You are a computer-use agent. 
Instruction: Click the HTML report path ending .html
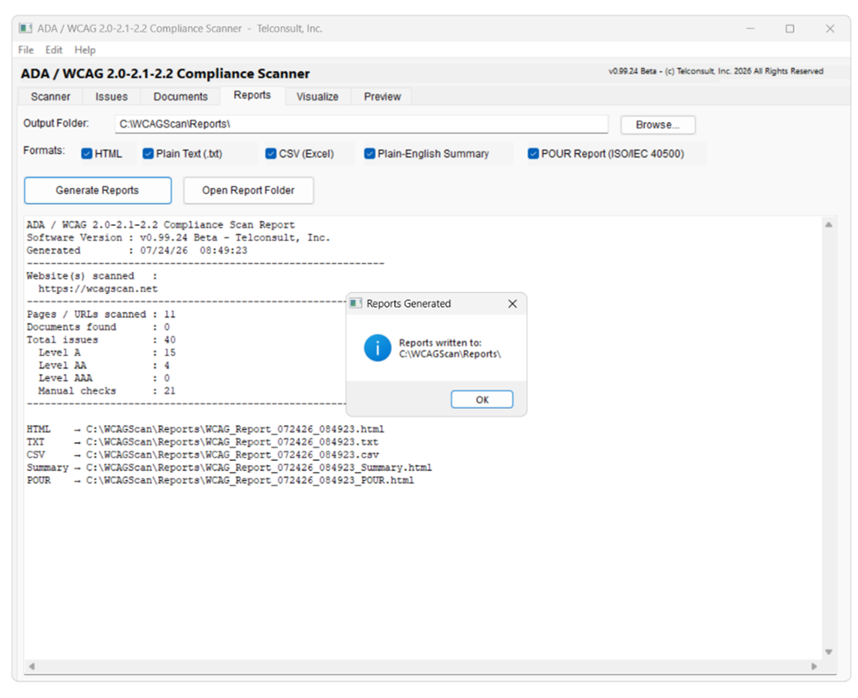(x=205, y=429)
